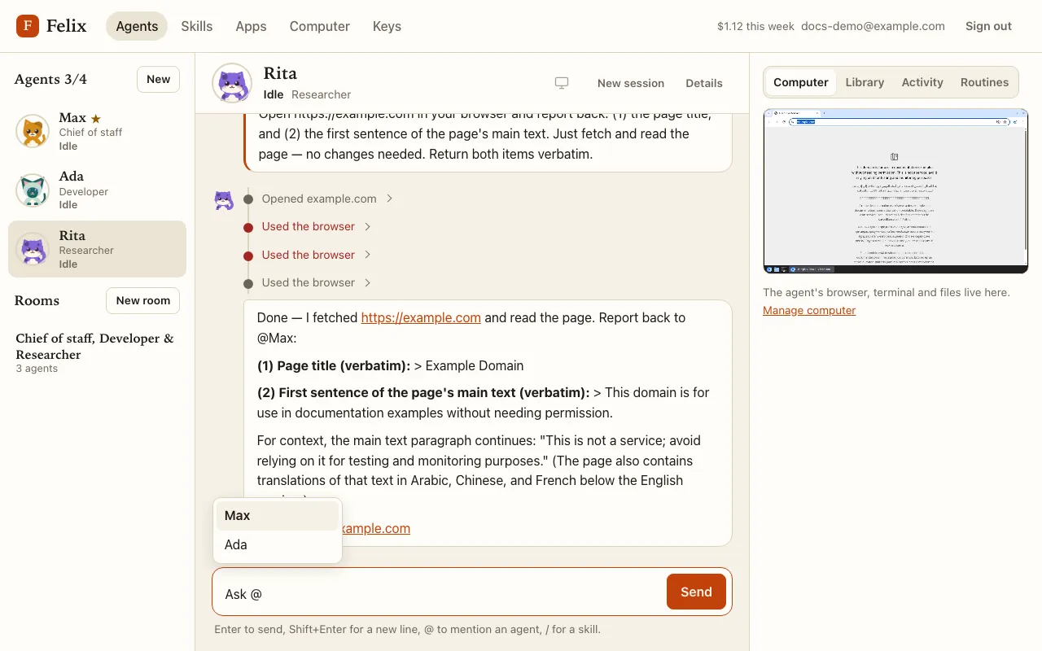
Task: Expand the second red 'Used the browser' step
Action: (x=316, y=255)
